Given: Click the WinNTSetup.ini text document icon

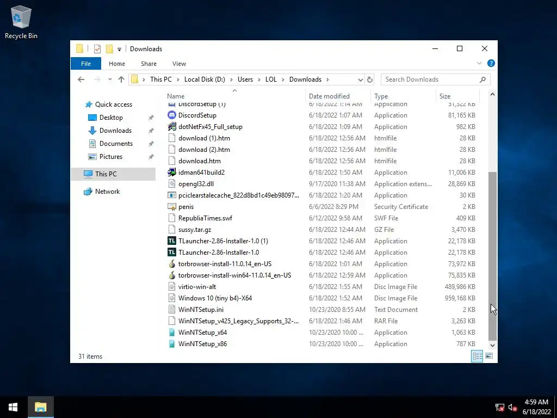Looking at the screenshot, I should point(172,310).
